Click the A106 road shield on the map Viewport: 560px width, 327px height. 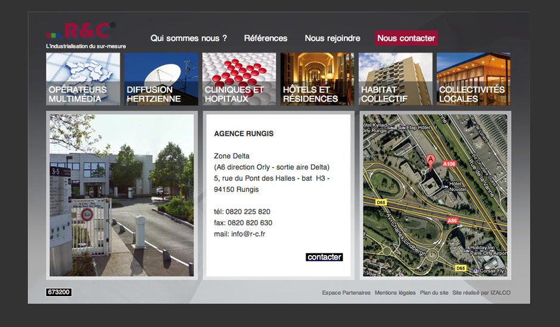[449, 164]
